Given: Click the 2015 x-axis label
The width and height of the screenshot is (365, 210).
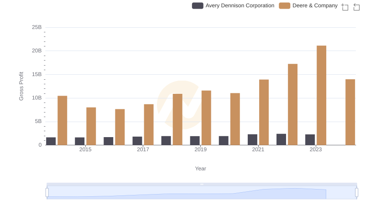Looking at the screenshot, I should point(85,149).
